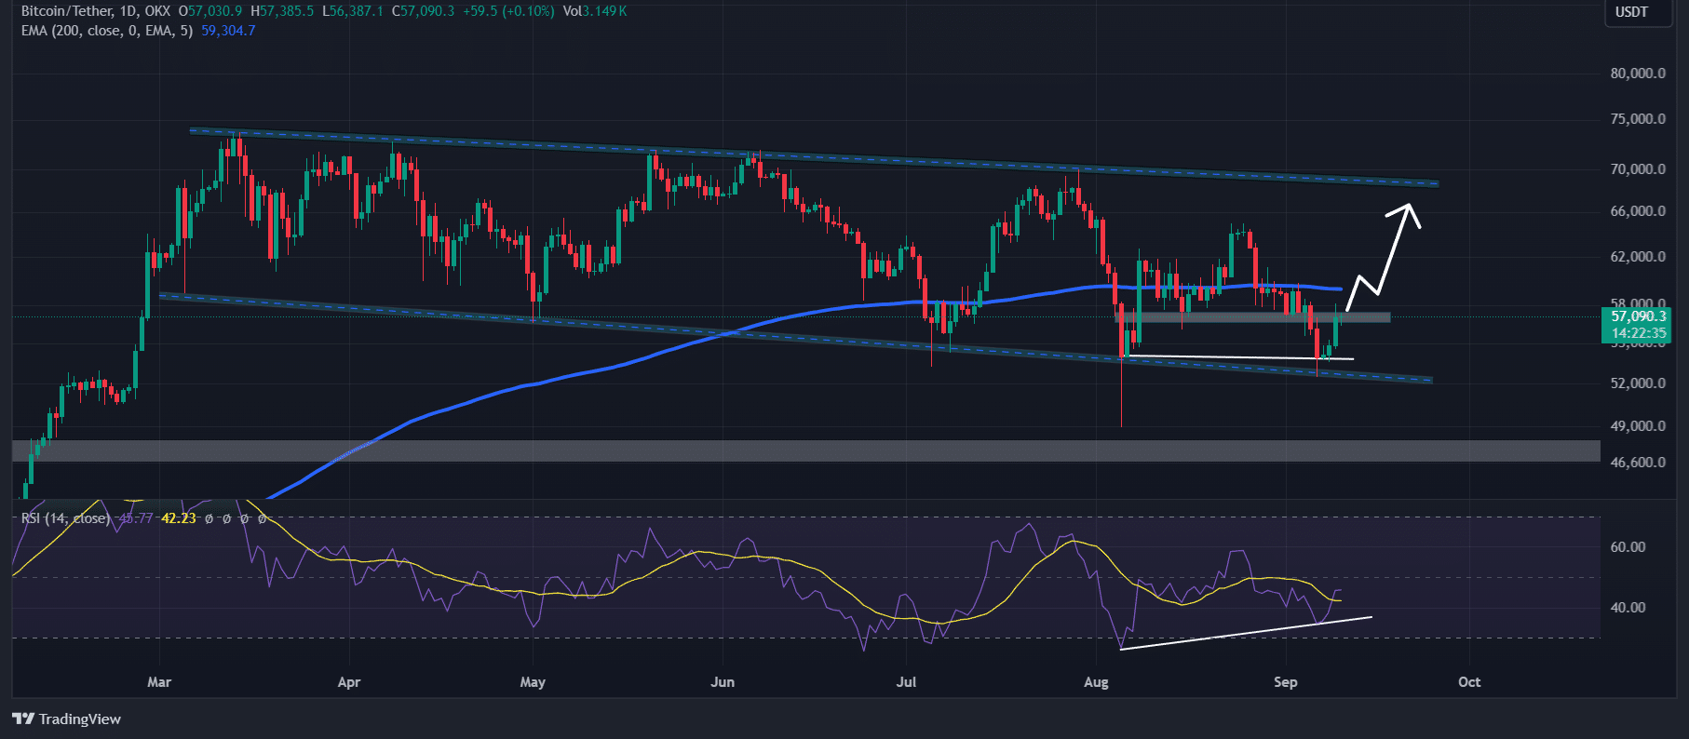
Task: Click the low price L56,387.1 readout
Action: 353,11
